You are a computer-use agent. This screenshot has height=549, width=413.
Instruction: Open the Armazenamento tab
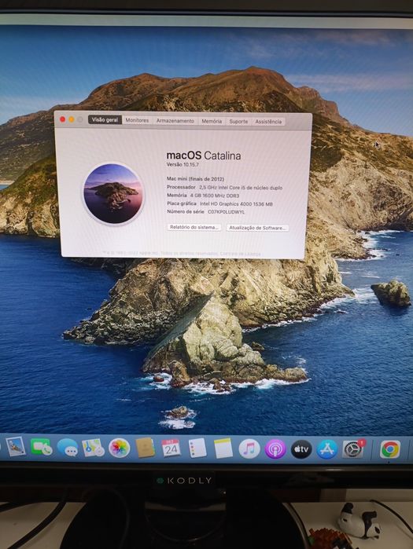(175, 121)
